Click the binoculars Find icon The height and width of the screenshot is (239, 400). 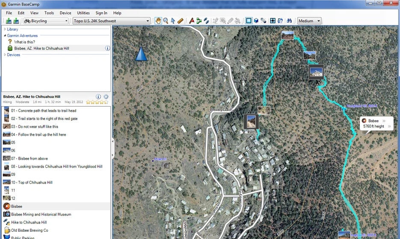(289, 21)
